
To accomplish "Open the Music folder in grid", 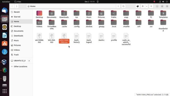I will (89, 13).
